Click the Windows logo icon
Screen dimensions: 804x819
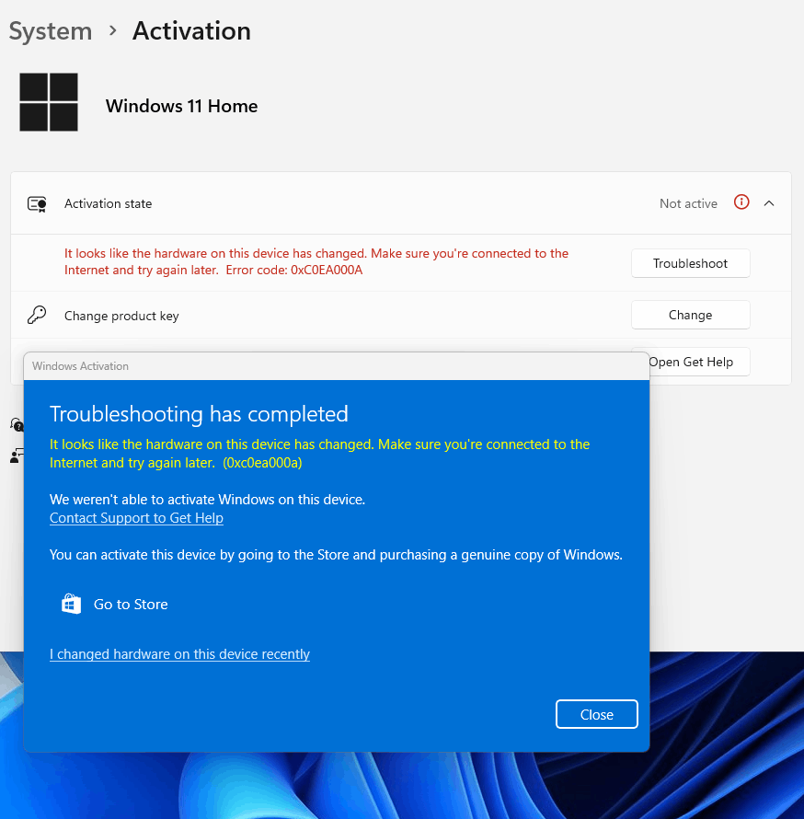point(49,102)
